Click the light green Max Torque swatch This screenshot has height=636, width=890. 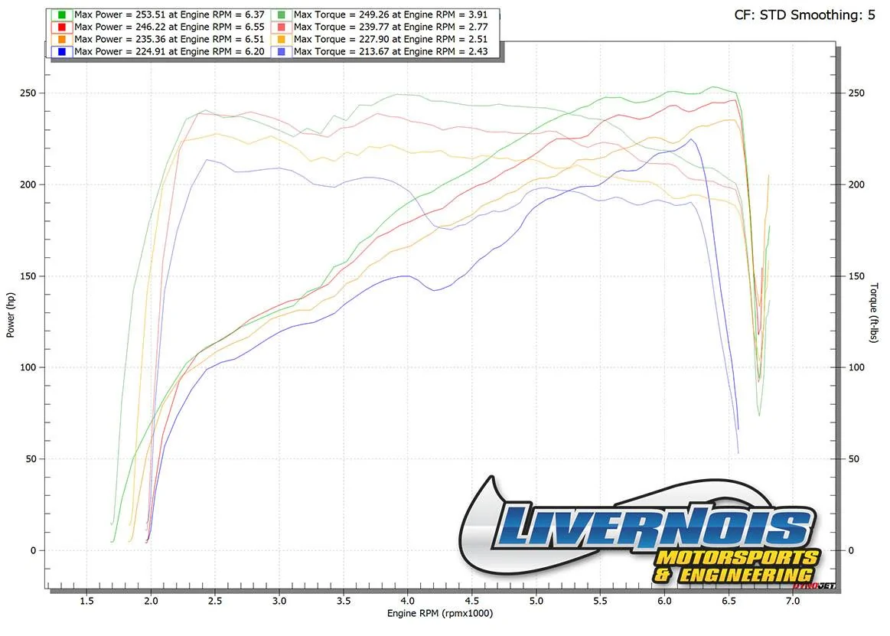[x=282, y=15]
